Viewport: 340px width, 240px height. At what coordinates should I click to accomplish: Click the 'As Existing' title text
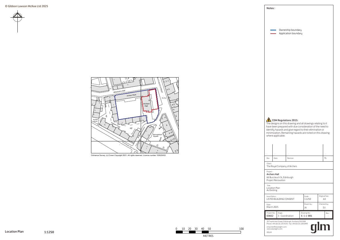click(272, 190)
